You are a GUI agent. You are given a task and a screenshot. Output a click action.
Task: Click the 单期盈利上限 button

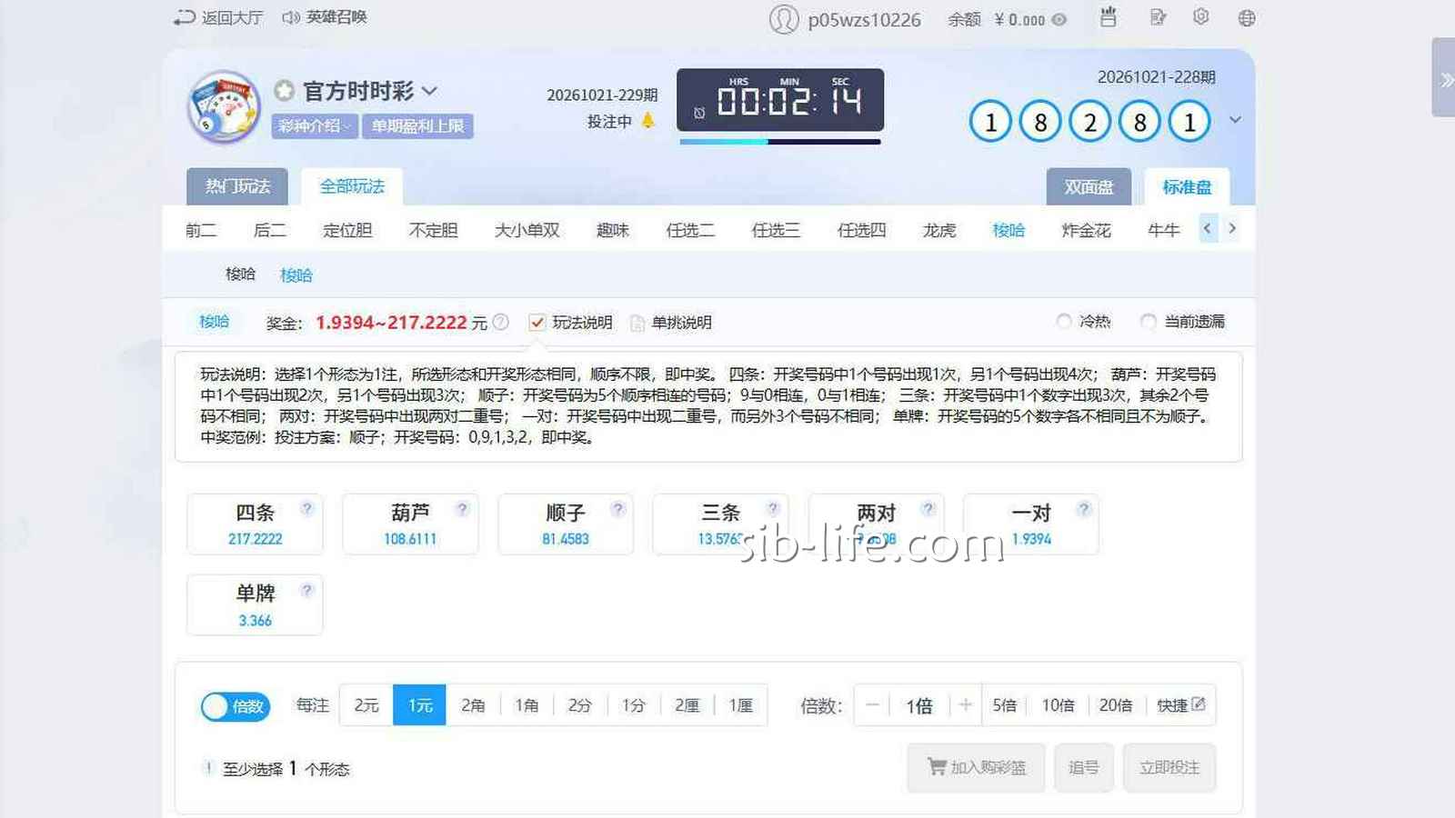pyautogui.click(x=417, y=126)
